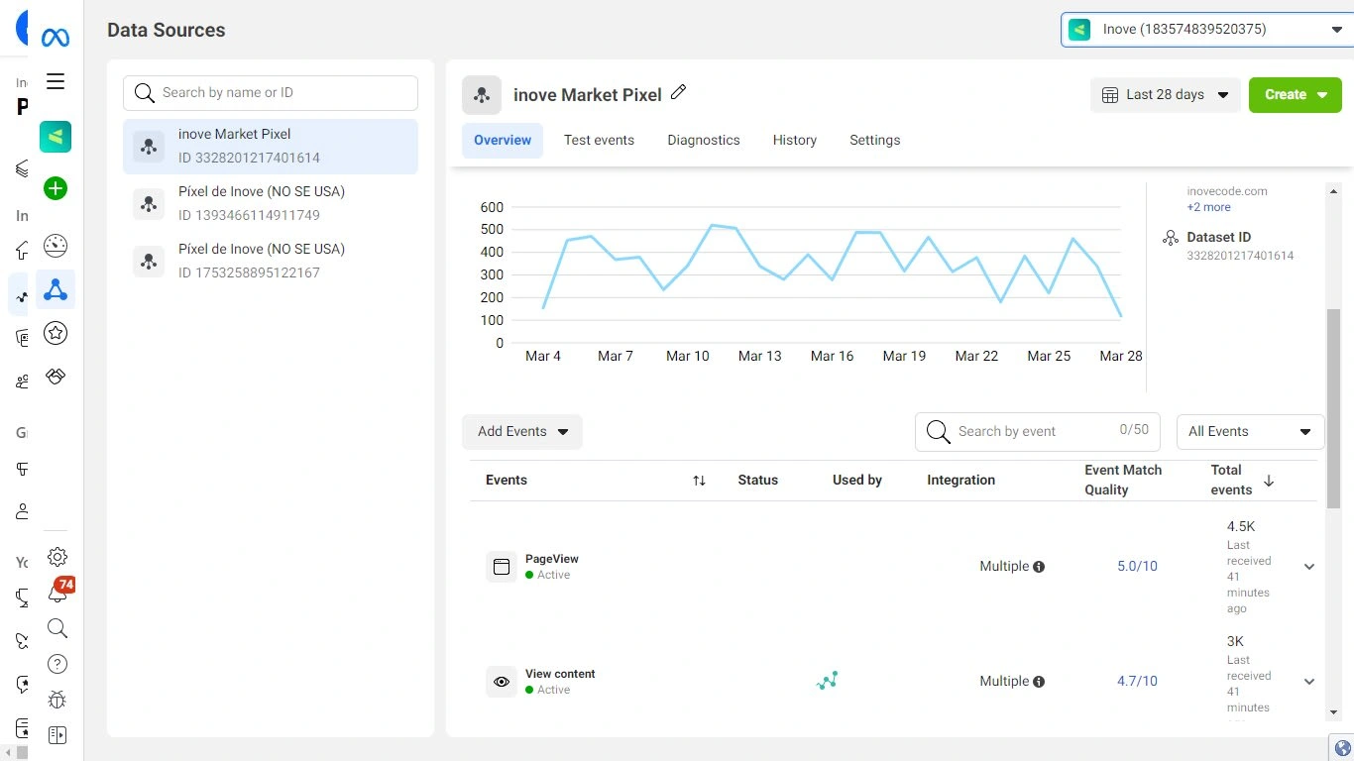Screen dimensions: 1354x761
Task: Click the inove Market Pixel header icon
Action: 482,95
